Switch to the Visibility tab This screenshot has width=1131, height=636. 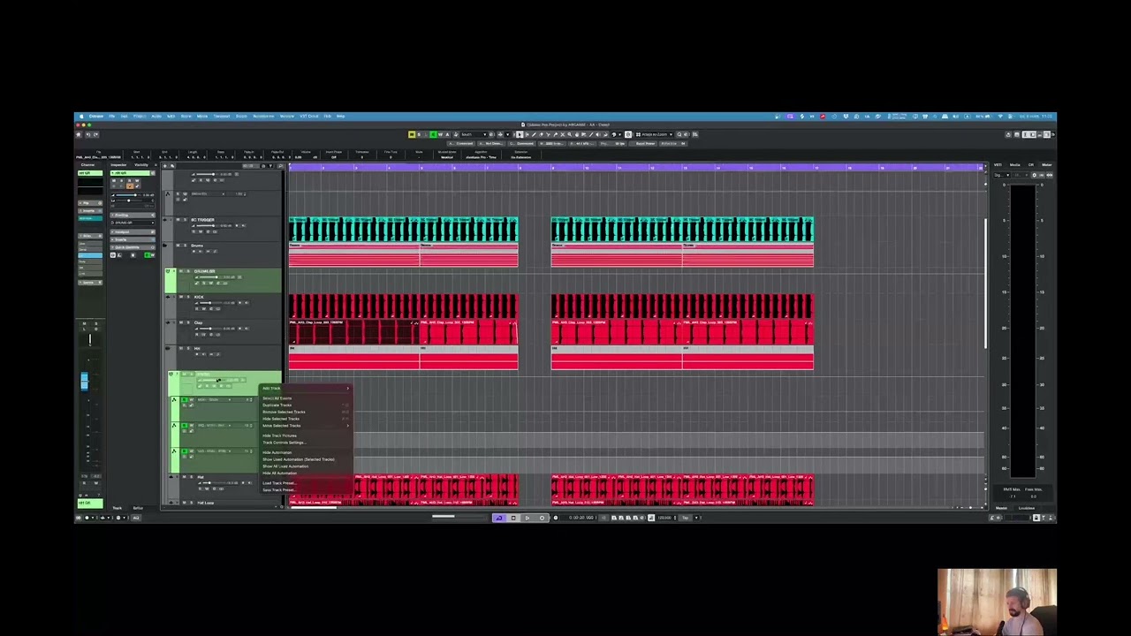tap(141, 164)
